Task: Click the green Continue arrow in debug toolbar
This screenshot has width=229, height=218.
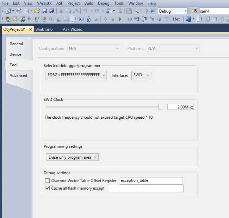Action: pyautogui.click(x=120, y=19)
